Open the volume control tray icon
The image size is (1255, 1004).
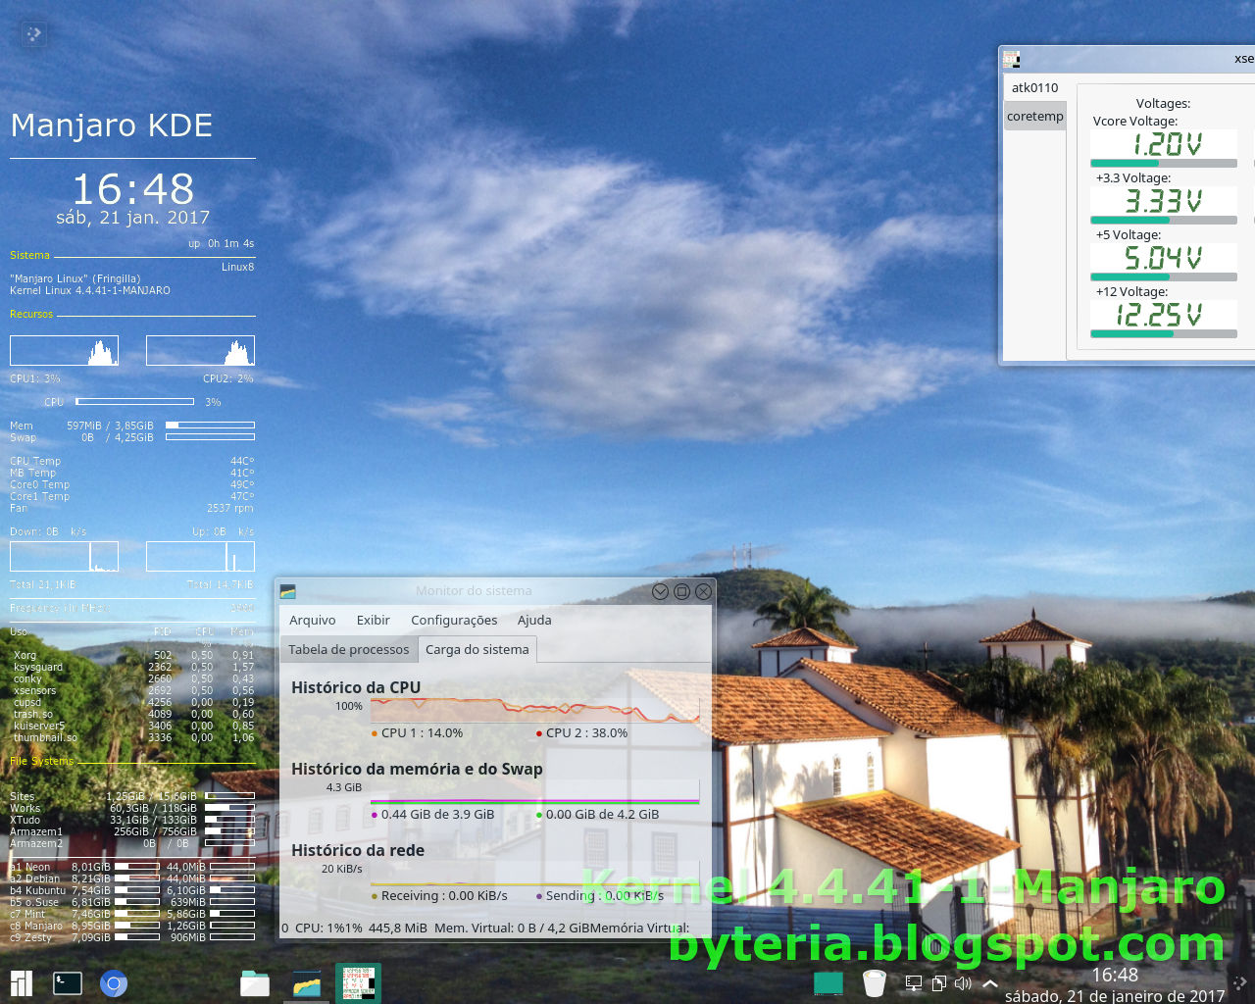[x=963, y=983]
